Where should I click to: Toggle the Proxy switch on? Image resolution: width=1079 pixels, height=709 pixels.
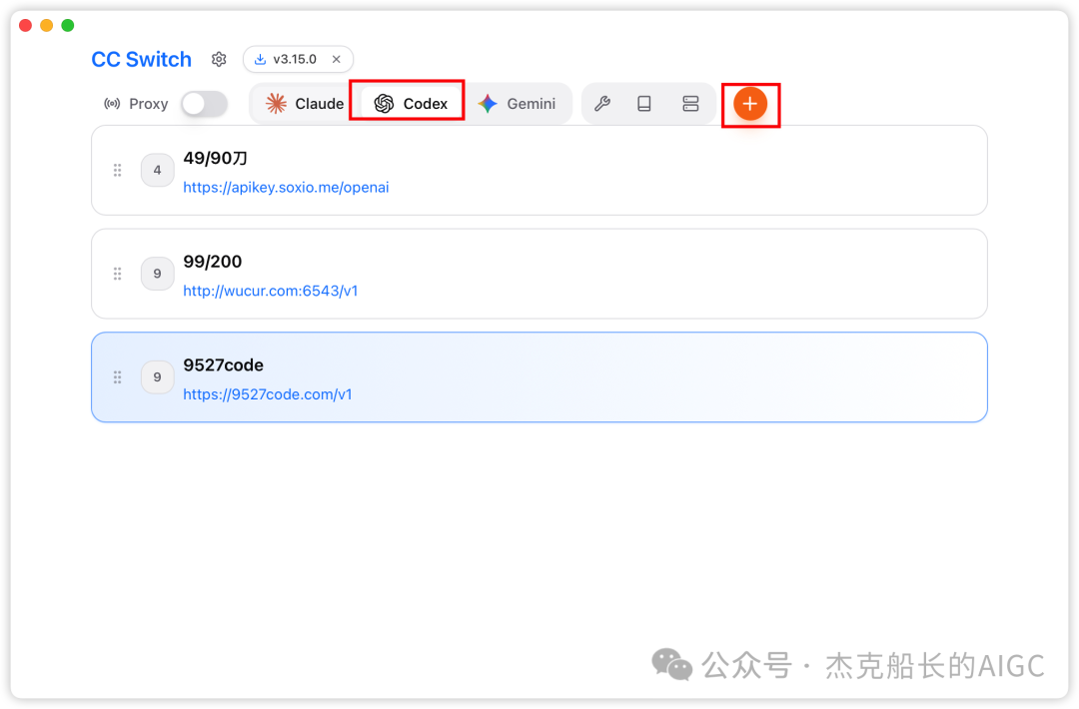click(205, 104)
